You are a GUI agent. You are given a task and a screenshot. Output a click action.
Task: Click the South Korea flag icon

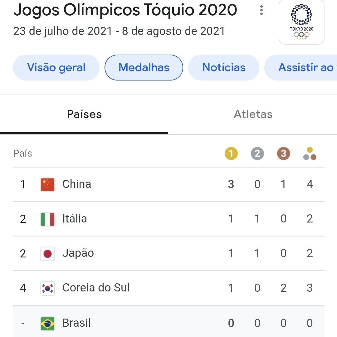[x=47, y=288]
